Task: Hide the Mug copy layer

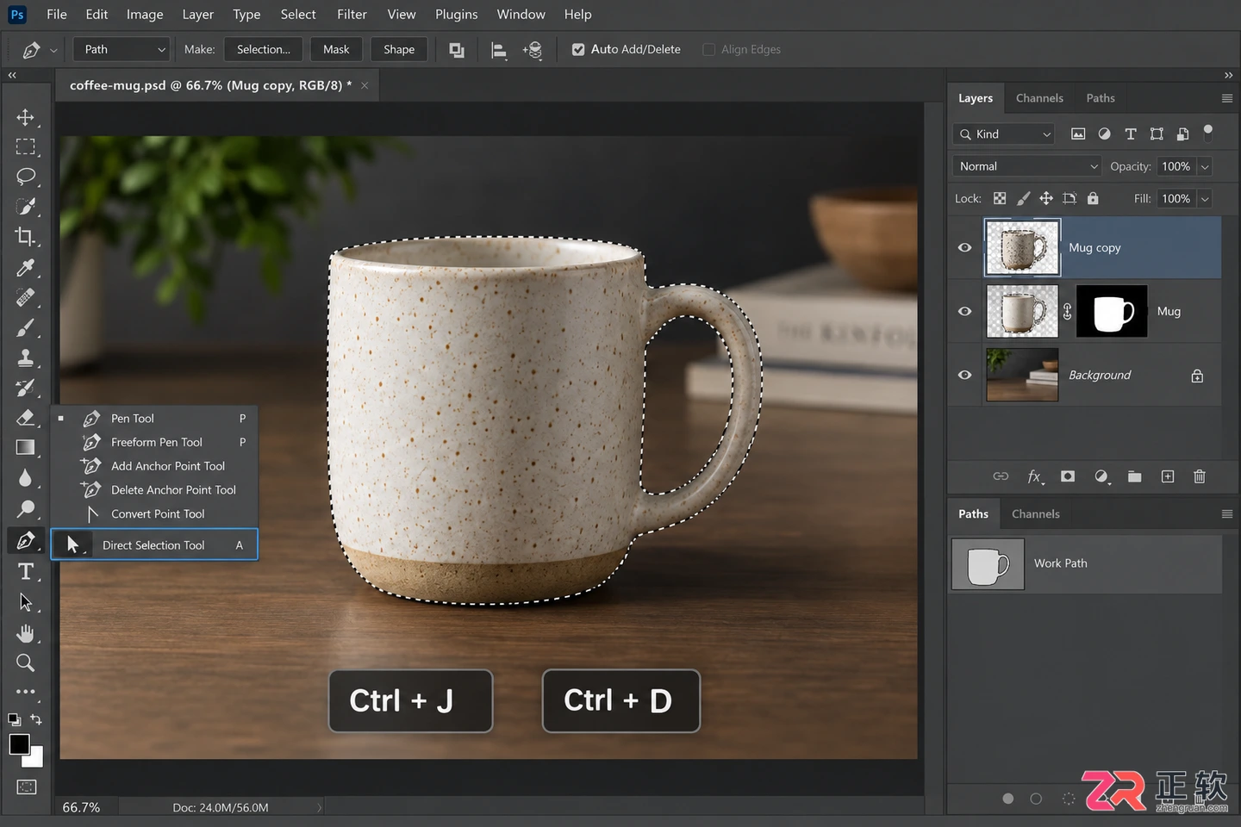Action: click(965, 248)
